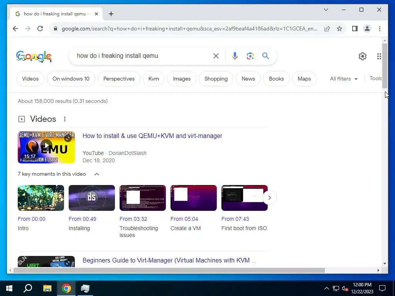Viewport: 395px width, 296px height.
Task: Open the notification center
Action: click(382, 288)
